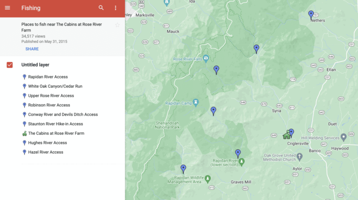Click the Marksville label on the map
Image resolution: width=358 pixels, height=200 pixels.
145,15
